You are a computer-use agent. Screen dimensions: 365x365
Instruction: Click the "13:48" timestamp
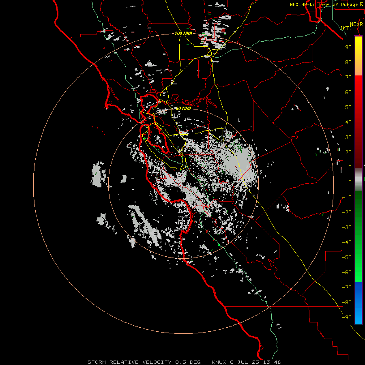click(272, 362)
